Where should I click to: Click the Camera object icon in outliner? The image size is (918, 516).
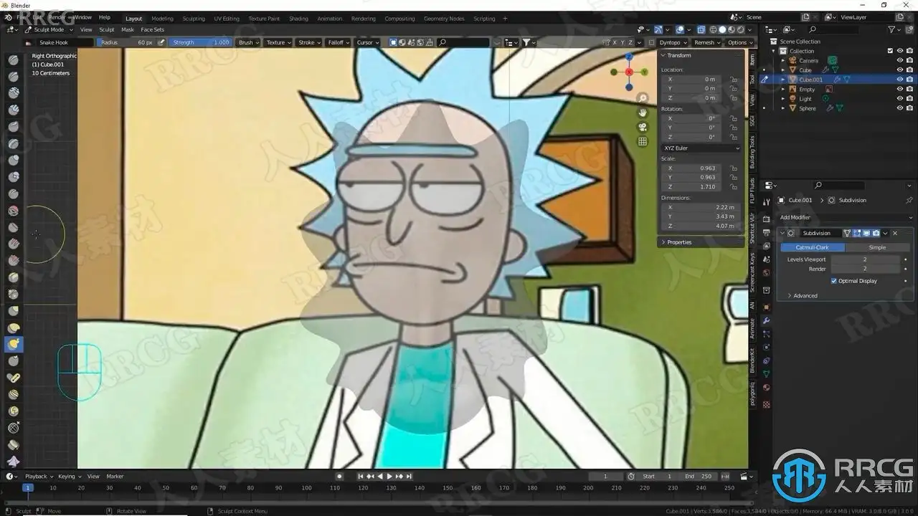coord(792,60)
